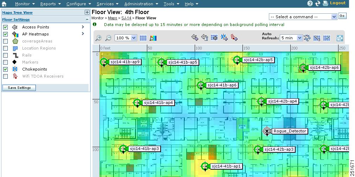
Task: Zoom out on the floor map
Action: click(x=109, y=38)
